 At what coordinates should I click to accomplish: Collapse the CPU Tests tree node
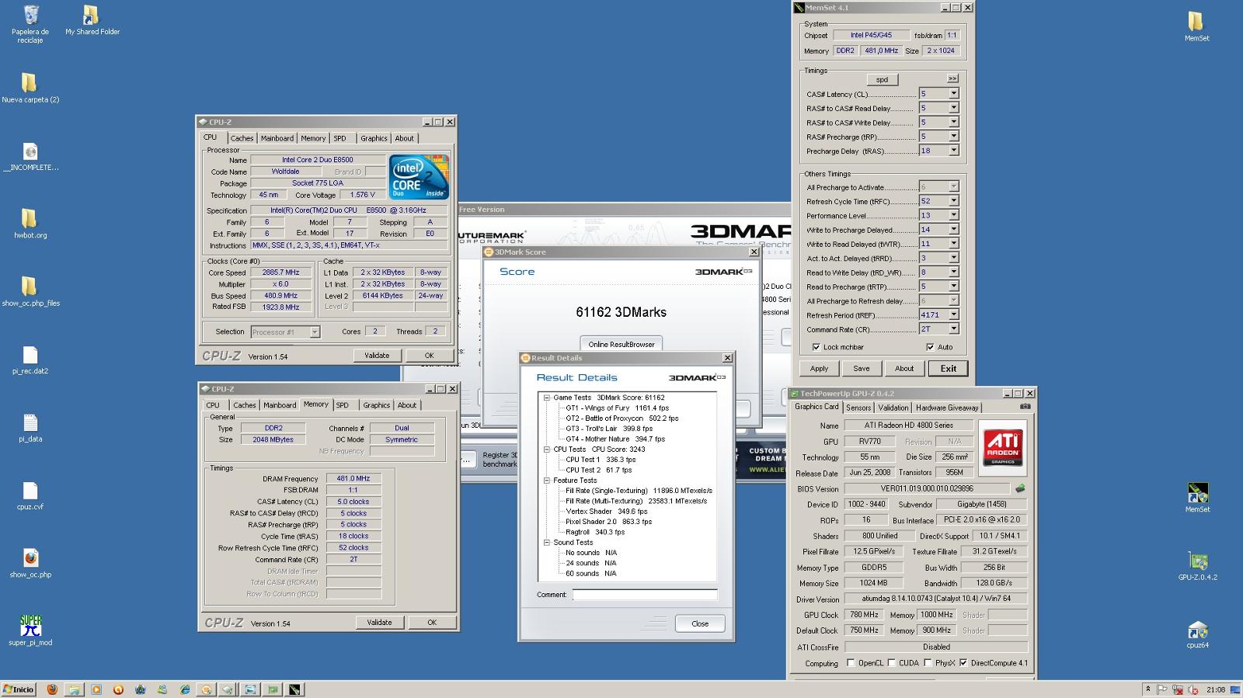tap(546, 450)
